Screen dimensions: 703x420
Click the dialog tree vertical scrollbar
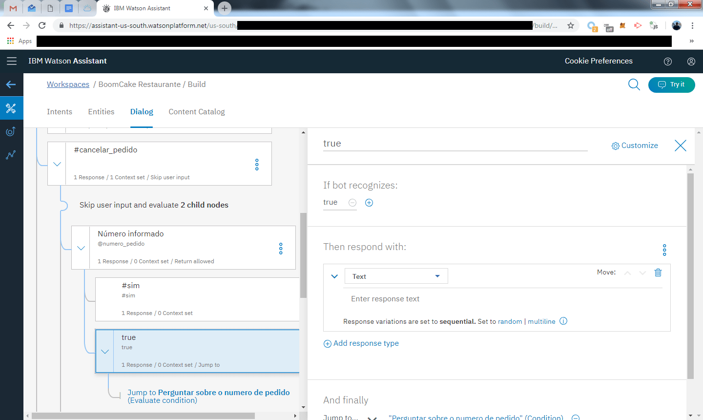(x=303, y=255)
